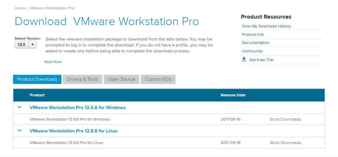Screen dimensions: 338x157
Task: Open VMware Workstation Pro 12.5.6 for Linux heading
Action: coord(74,131)
